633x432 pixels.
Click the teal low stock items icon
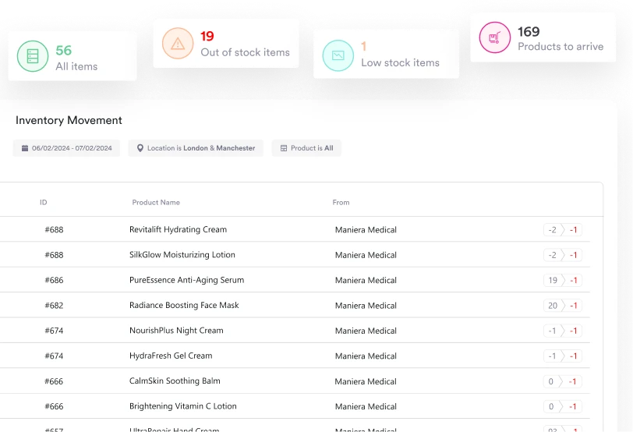point(338,55)
